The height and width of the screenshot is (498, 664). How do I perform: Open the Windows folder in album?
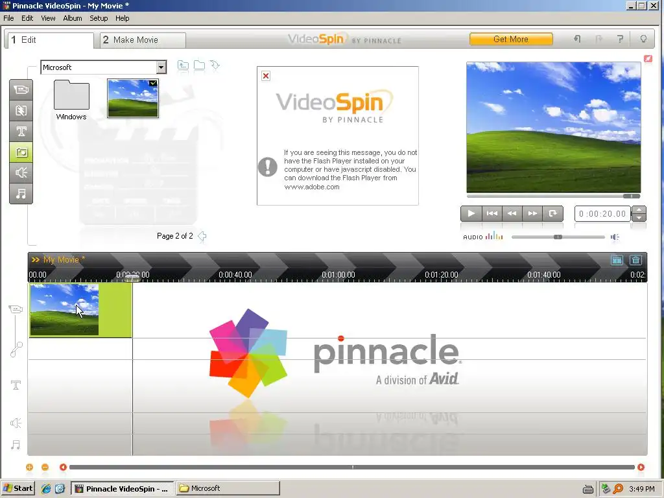[71, 101]
